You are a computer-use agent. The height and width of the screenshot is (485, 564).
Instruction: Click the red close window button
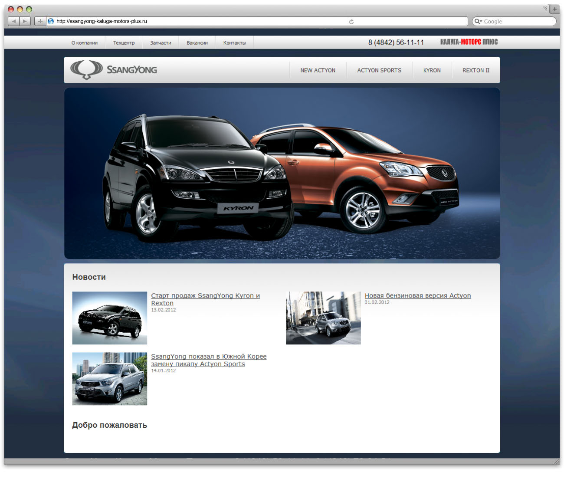point(11,9)
